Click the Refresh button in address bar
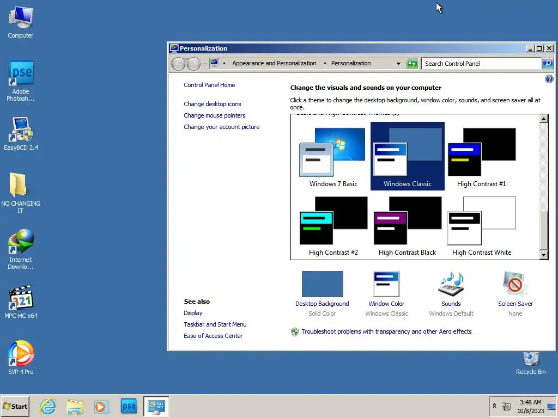Screen dimensions: 558x418 412,64
